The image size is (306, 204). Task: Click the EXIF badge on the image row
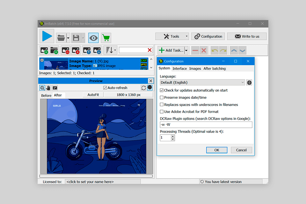[144, 61]
